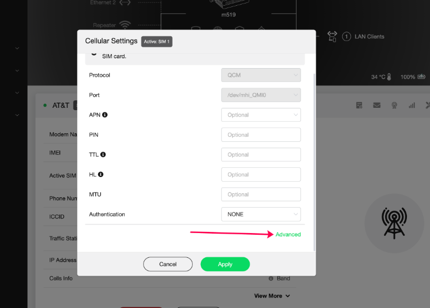This screenshot has width=430, height=308.
Task: Open the Authentication NONE dropdown
Action: click(x=261, y=215)
